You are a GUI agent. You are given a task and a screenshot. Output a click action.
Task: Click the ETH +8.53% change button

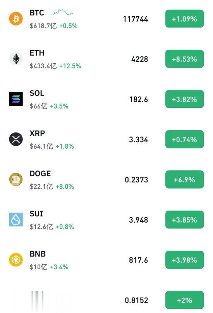coord(184,59)
